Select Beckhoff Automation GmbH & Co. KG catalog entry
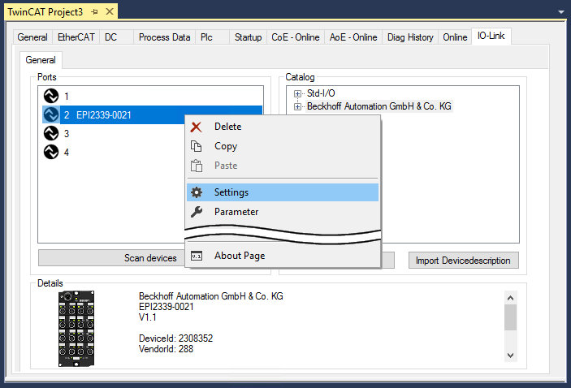 tap(379, 106)
